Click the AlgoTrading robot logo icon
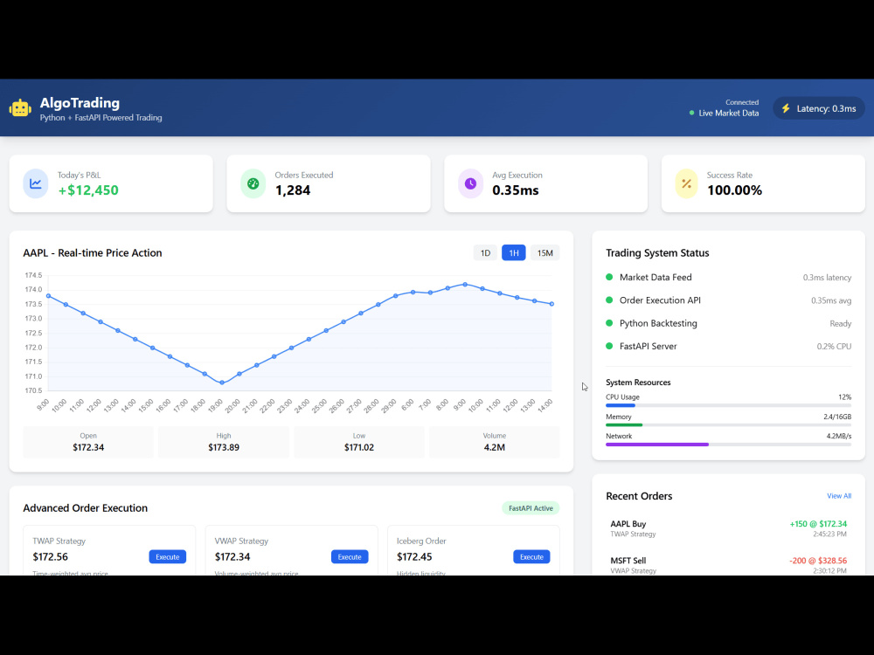The width and height of the screenshot is (874, 655). (x=20, y=108)
